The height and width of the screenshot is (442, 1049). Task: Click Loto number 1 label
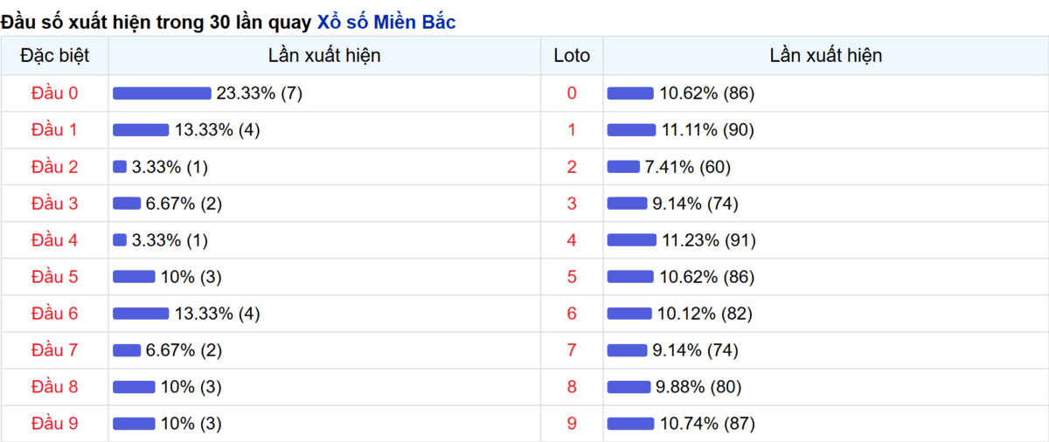click(572, 130)
